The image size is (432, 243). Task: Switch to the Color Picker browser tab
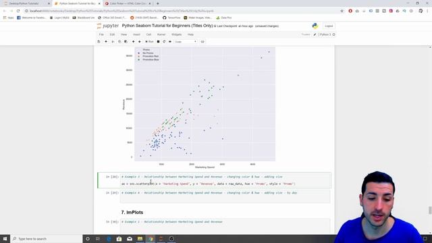click(x=128, y=3)
